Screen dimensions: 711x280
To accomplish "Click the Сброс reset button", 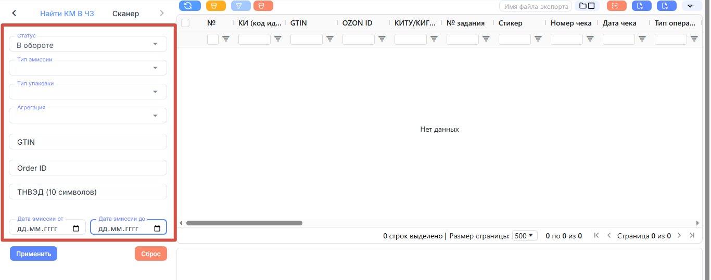I will (151, 253).
